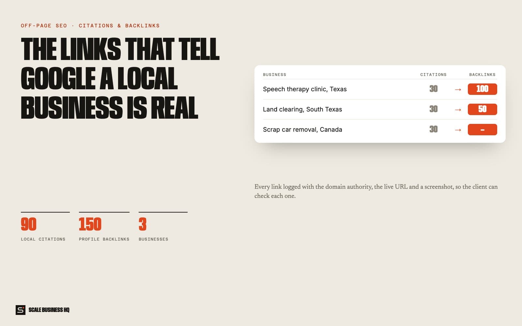Select the Land clearing, South Texas row text
522x326 pixels.
(x=302, y=109)
